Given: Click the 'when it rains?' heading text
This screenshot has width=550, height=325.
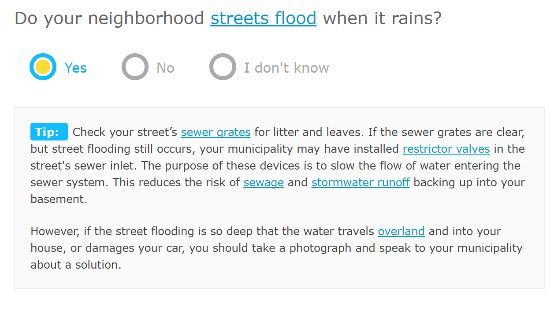Looking at the screenshot, I should 382,18.
